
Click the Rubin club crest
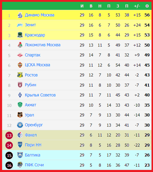pyautogui.click(x=20, y=85)
